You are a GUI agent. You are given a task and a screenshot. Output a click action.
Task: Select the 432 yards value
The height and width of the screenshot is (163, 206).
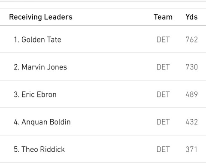[192, 122]
